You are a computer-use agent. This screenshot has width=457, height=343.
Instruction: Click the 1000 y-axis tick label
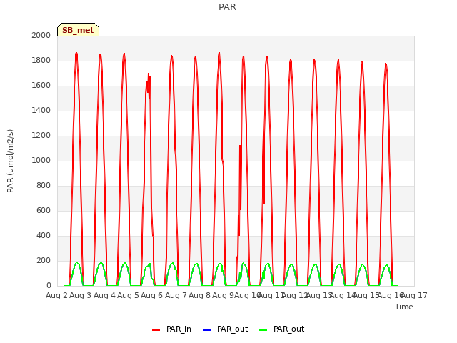coord(41,160)
